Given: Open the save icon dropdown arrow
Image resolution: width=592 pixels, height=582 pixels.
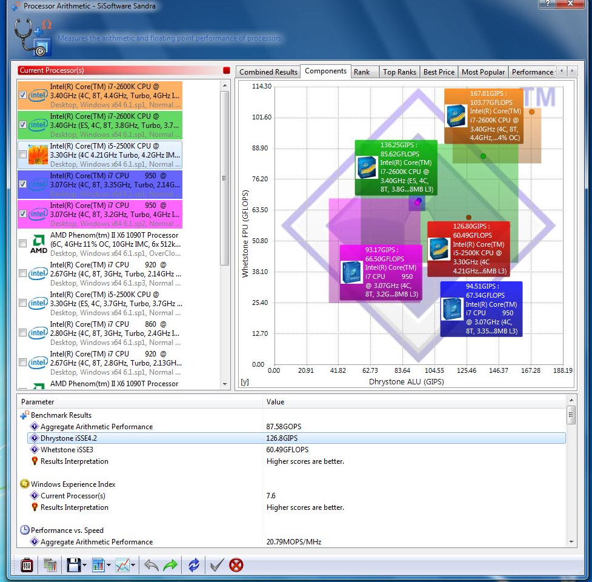Looking at the screenshot, I should [85, 566].
